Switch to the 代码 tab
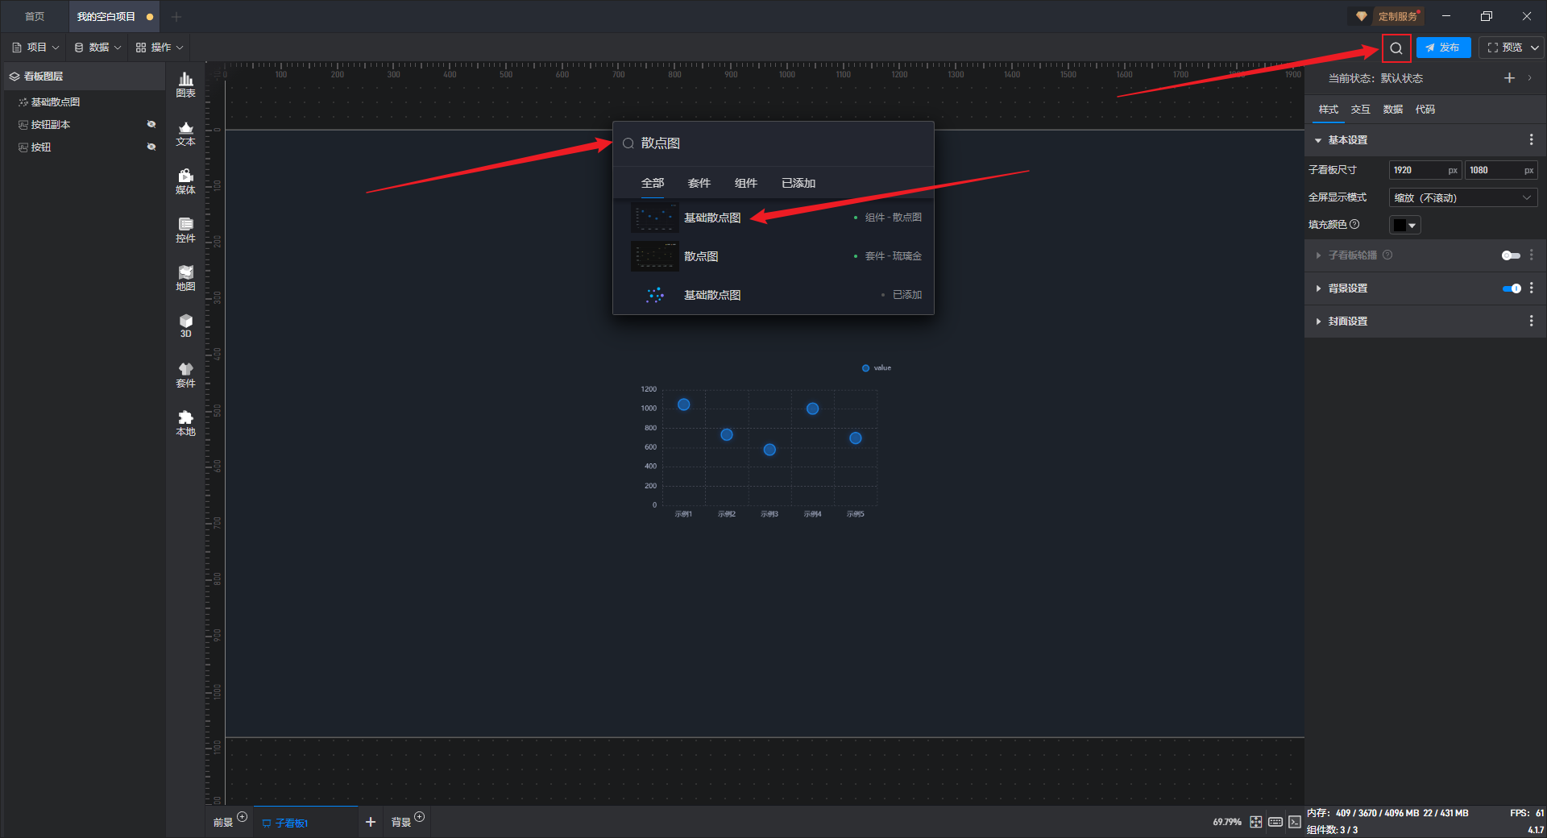Screen dimensions: 1547x838 tap(1425, 110)
